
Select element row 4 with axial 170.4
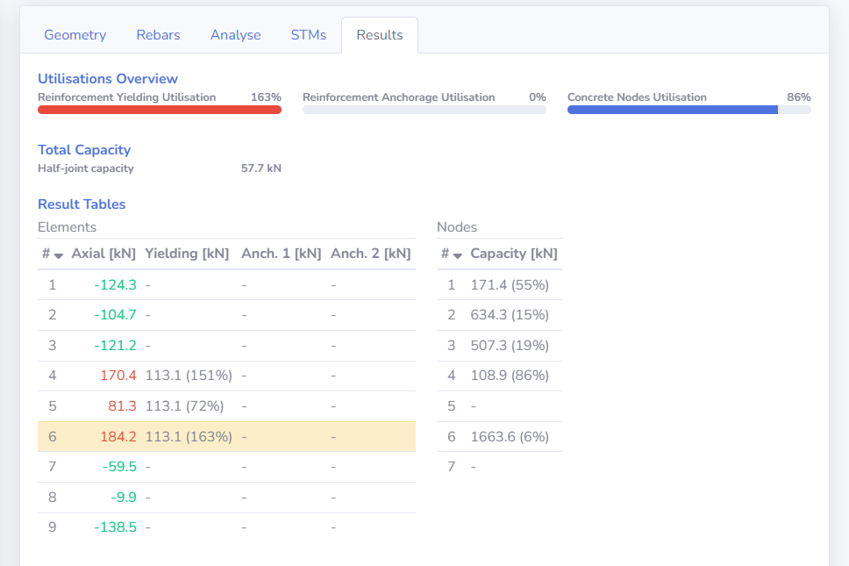(225, 376)
